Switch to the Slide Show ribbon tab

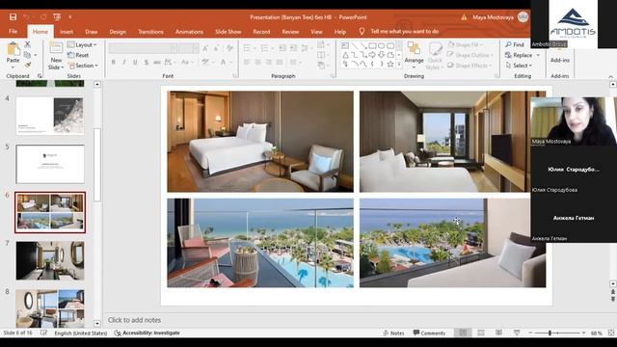tap(228, 32)
